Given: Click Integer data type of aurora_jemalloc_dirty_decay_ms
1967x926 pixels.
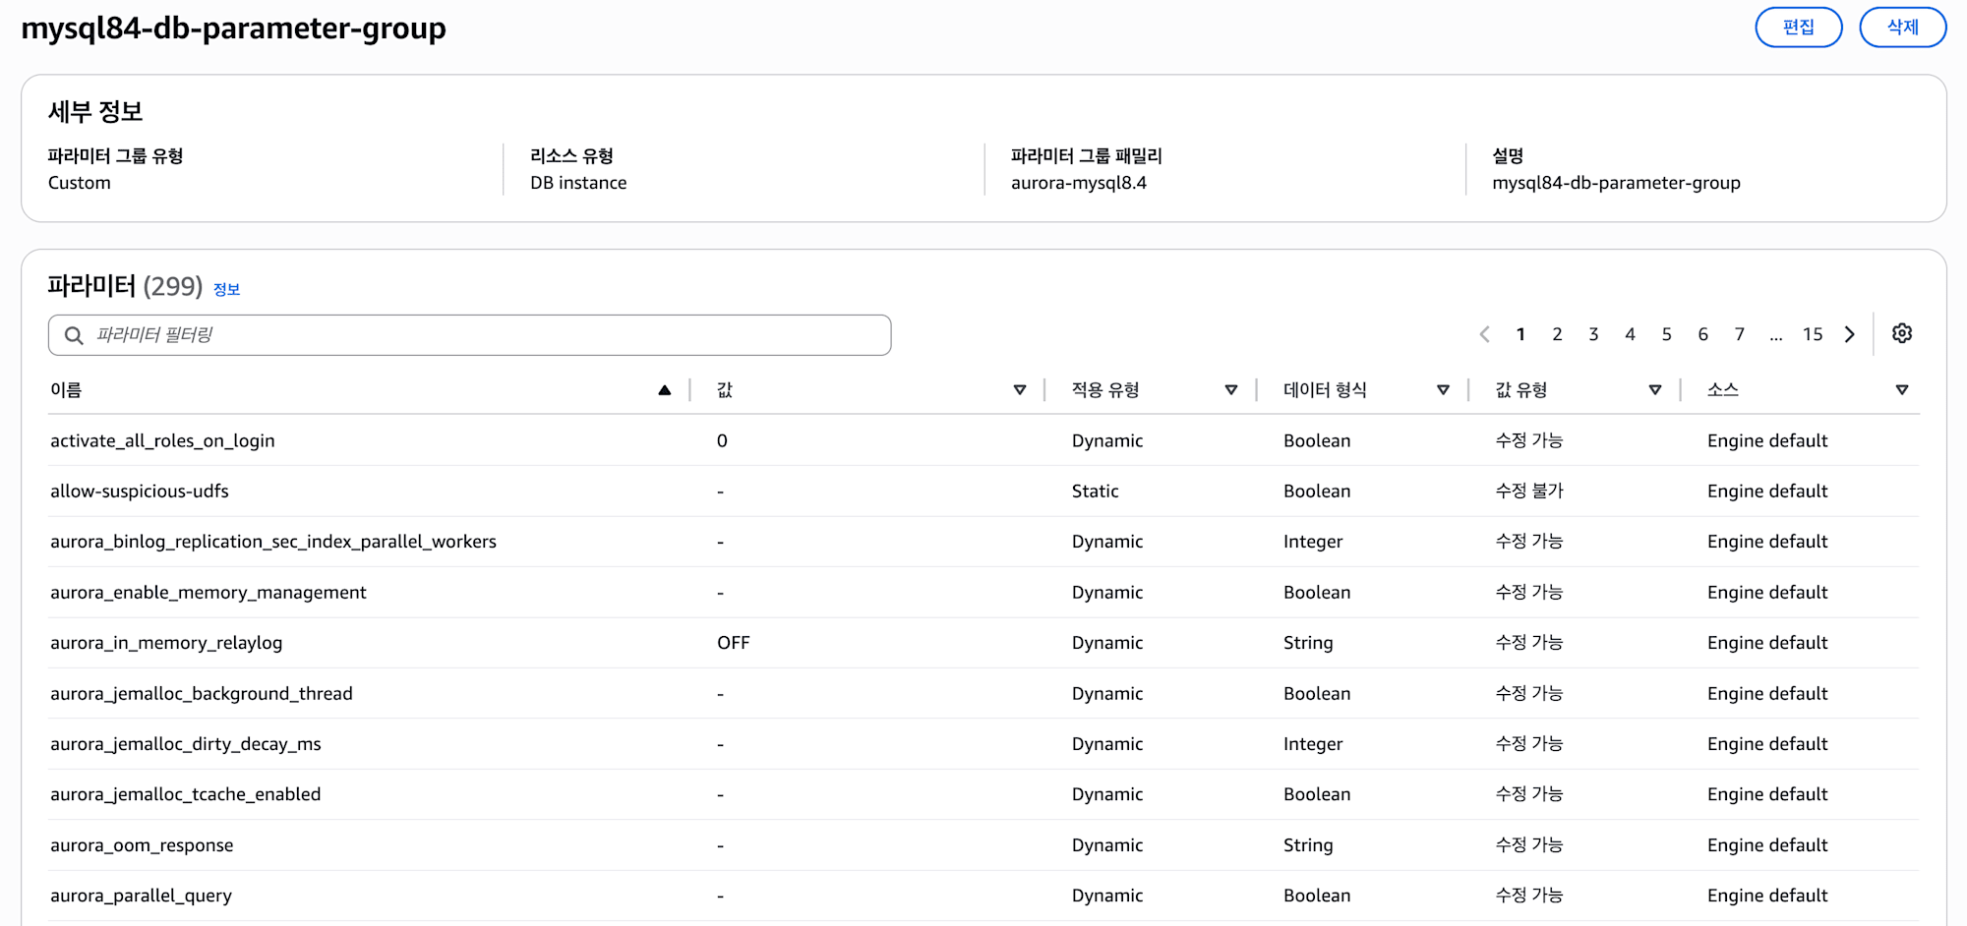Looking at the screenshot, I should click(x=1313, y=744).
